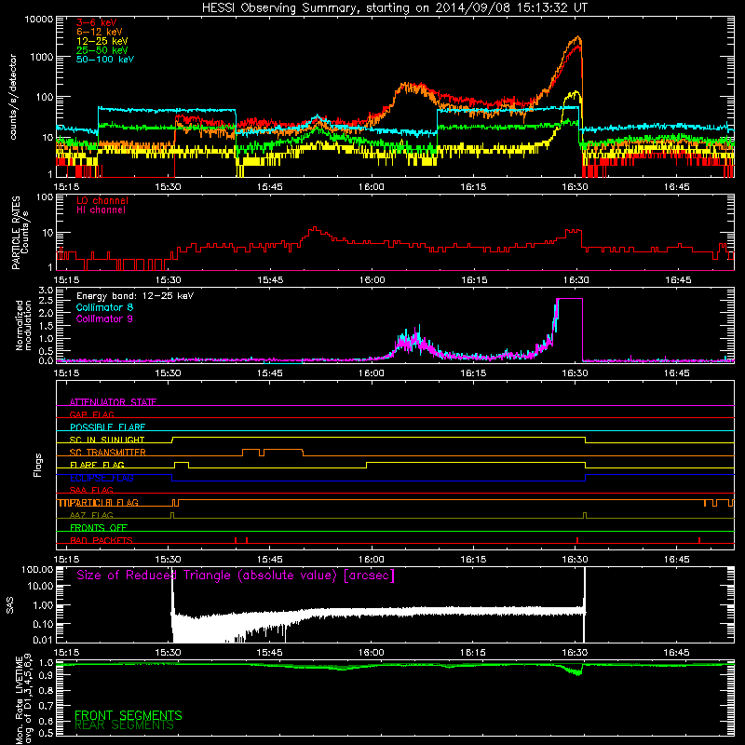Viewport: 745px width, 745px height.
Task: Click the 0.01 SAS tick label
Action: (43, 640)
